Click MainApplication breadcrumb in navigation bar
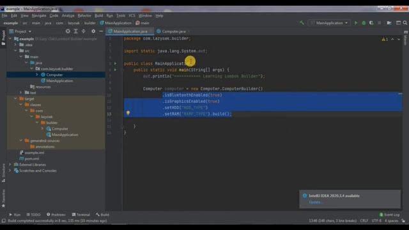409x230 pixels. (116, 23)
